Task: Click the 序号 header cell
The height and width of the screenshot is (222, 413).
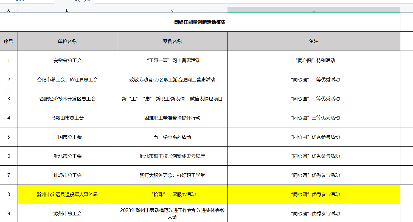Action: point(9,41)
